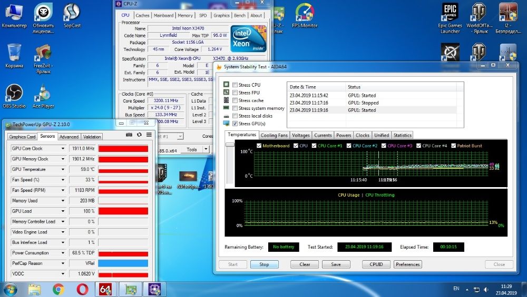Switch to the Cooling Fans tab
This screenshot has width=527, height=297.
click(x=274, y=135)
